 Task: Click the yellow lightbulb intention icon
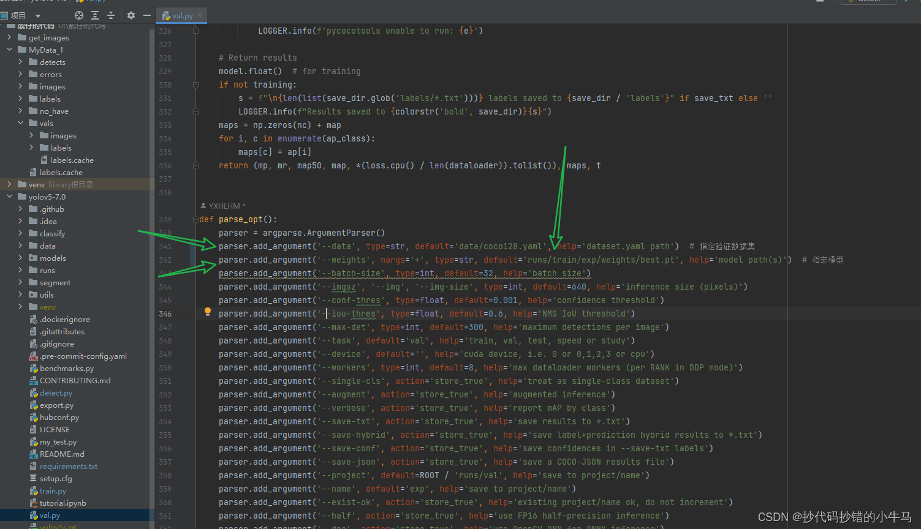click(x=208, y=312)
